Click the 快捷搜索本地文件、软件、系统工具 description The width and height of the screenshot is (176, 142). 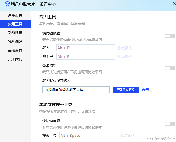(68, 112)
